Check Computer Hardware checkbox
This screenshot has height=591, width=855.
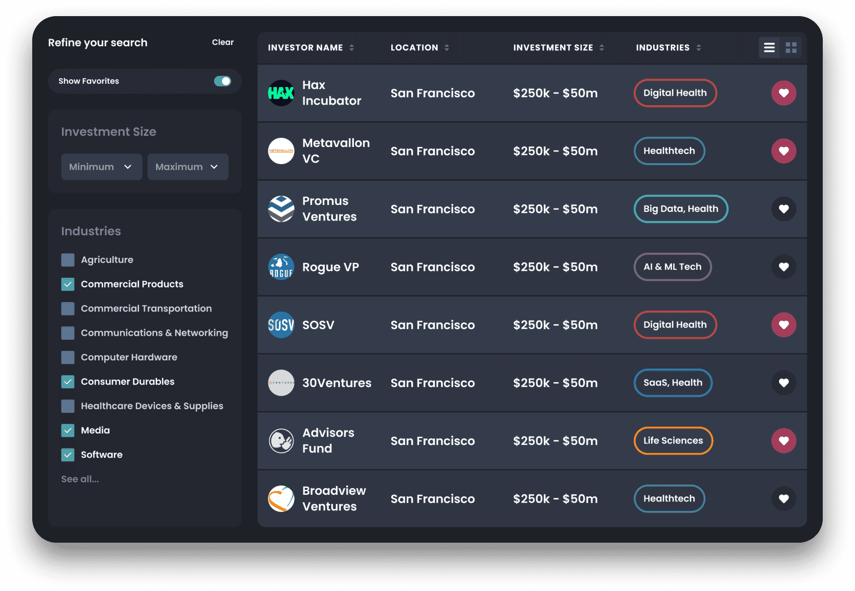pos(67,357)
